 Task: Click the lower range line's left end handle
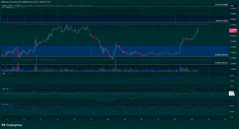[x=13, y=60]
